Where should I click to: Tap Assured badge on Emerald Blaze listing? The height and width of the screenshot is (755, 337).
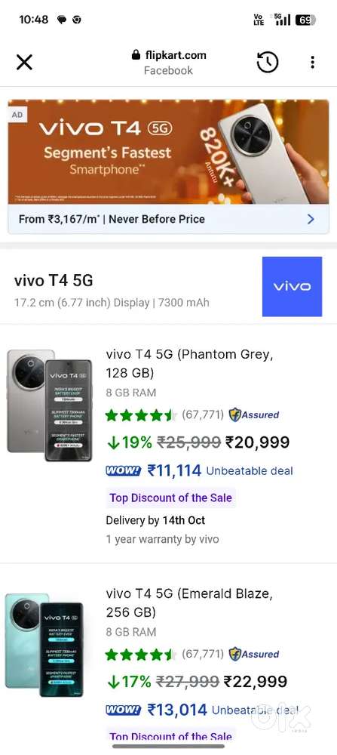point(254,654)
